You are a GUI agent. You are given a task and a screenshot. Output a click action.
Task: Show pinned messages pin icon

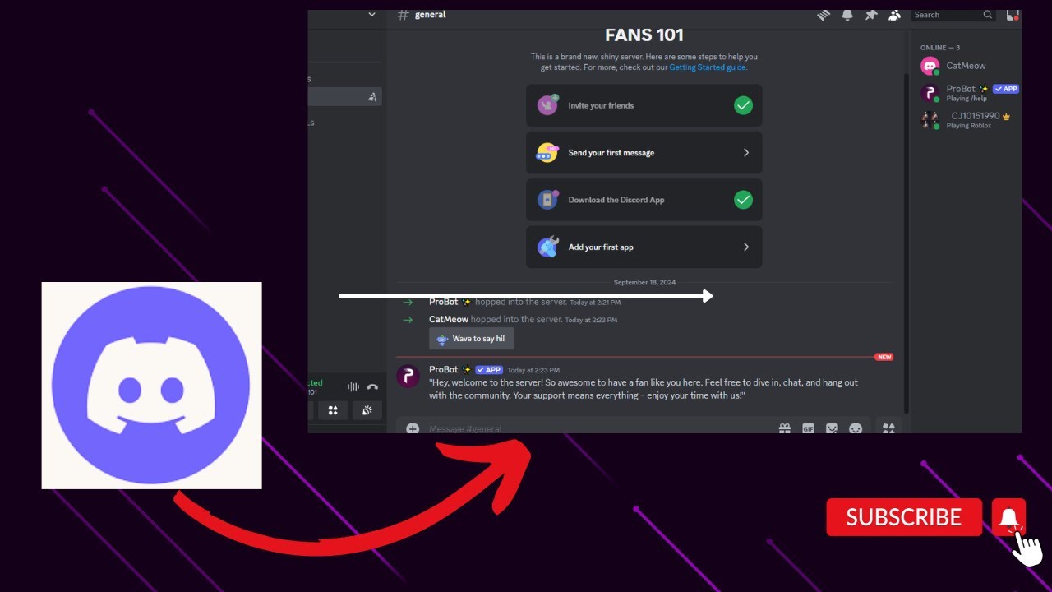point(871,15)
